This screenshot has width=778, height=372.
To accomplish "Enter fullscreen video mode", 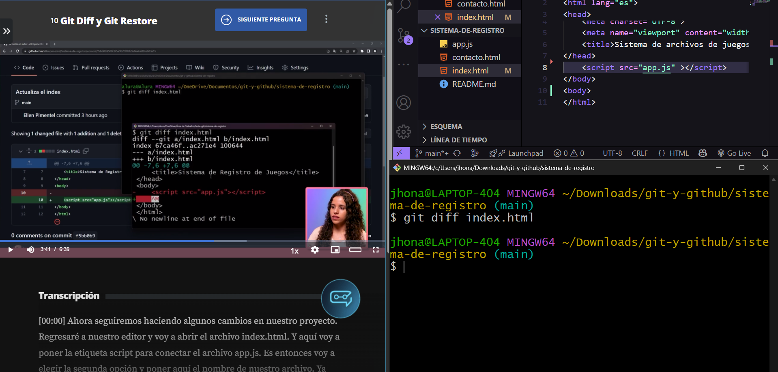I will pos(376,250).
